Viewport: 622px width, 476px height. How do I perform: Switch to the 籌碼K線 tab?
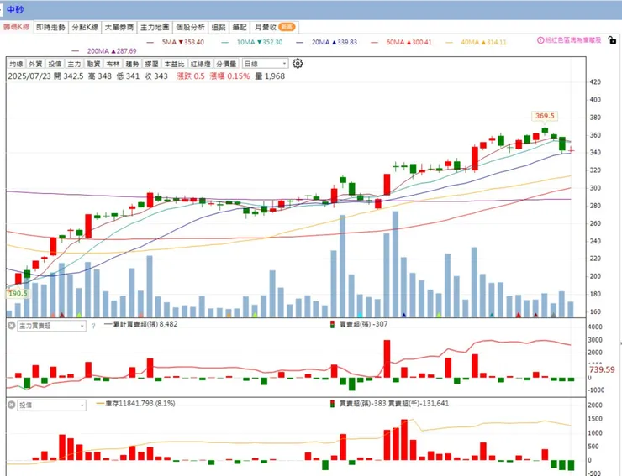[x=17, y=27]
